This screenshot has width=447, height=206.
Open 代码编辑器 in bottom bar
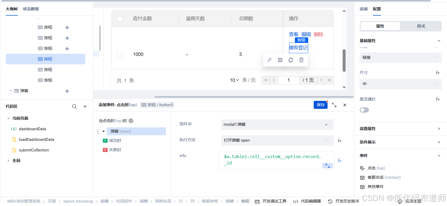pos(307,201)
